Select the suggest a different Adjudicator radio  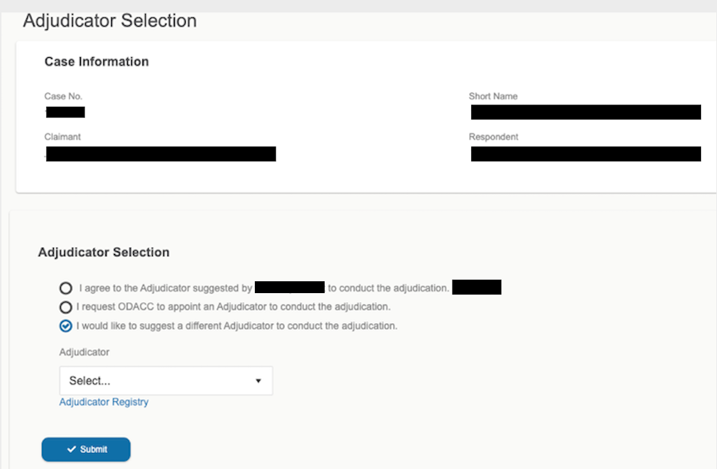[66, 326]
